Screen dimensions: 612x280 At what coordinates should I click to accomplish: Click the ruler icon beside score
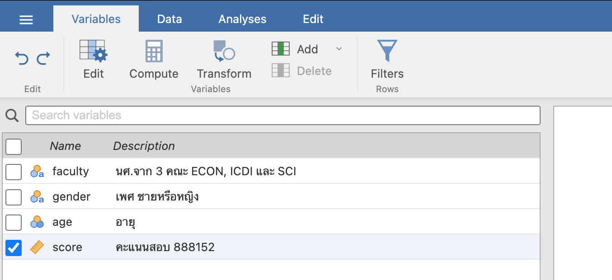[x=37, y=247]
